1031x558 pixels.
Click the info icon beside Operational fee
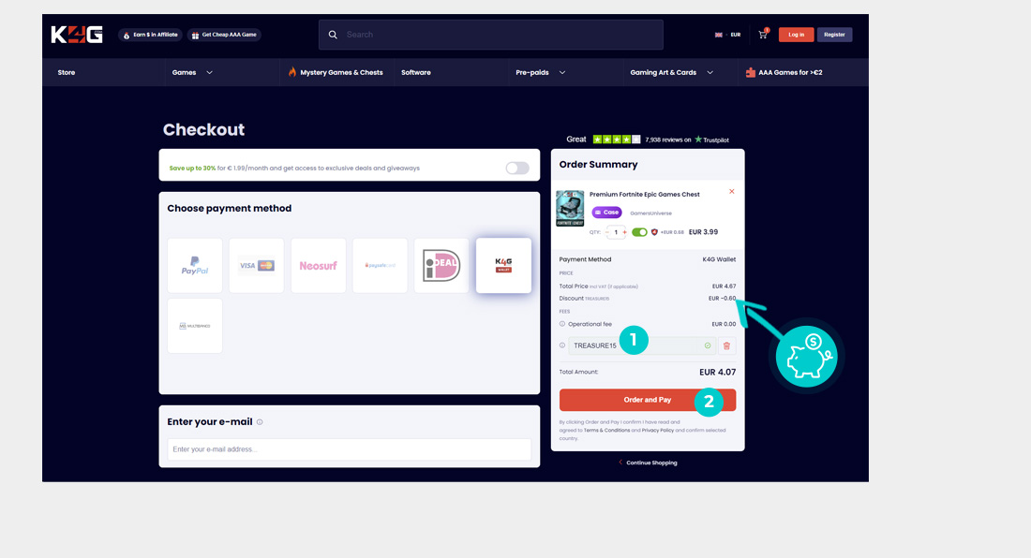tap(562, 324)
